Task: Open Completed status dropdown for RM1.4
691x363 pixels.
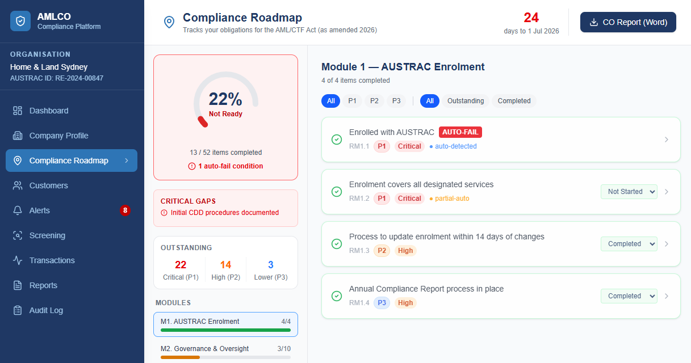Action: coord(629,296)
